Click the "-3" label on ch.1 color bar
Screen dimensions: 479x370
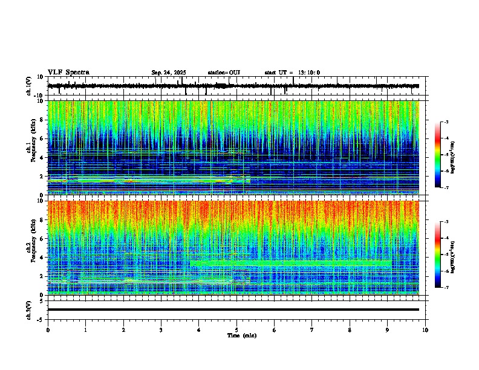tap(446, 122)
